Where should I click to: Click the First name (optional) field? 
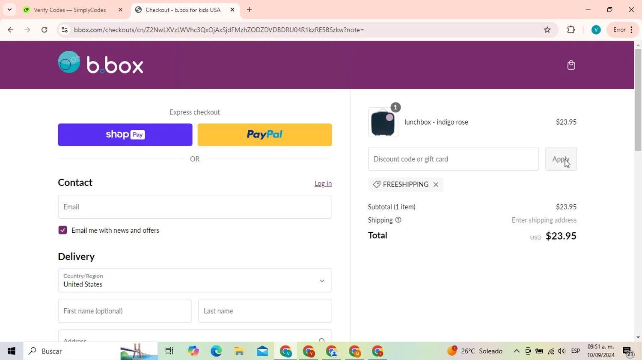pos(125,311)
